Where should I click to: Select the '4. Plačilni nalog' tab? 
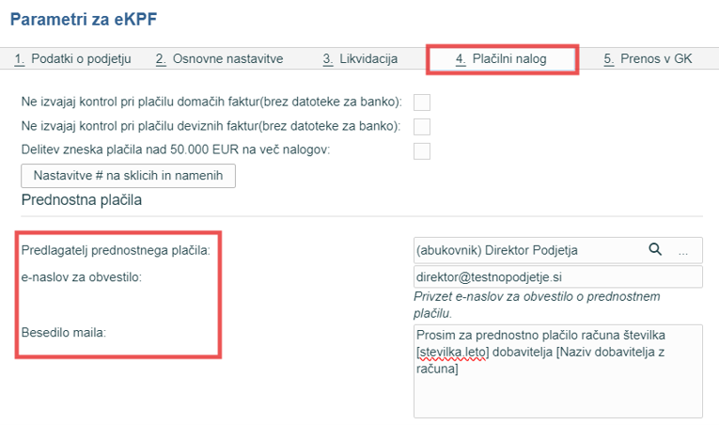(502, 58)
